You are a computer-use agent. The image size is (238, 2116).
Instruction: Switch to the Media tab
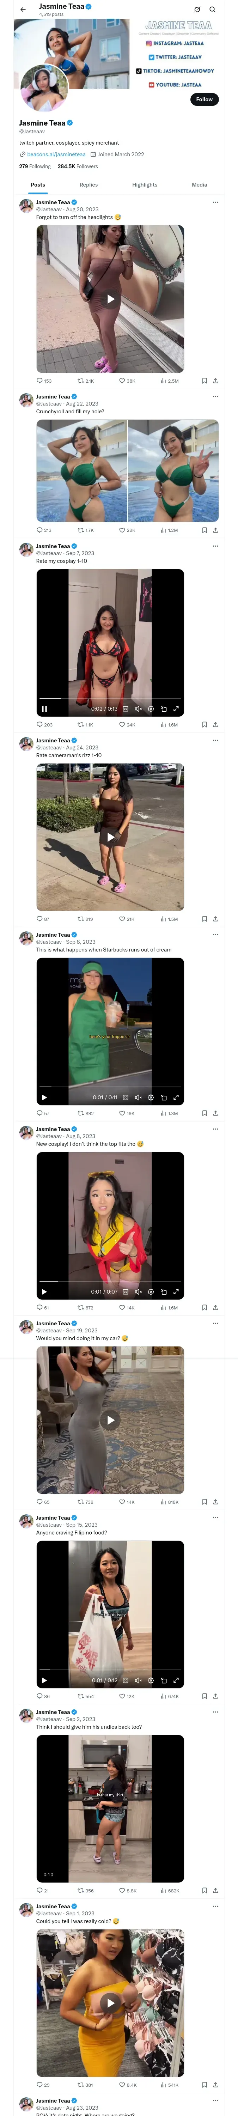tap(200, 185)
